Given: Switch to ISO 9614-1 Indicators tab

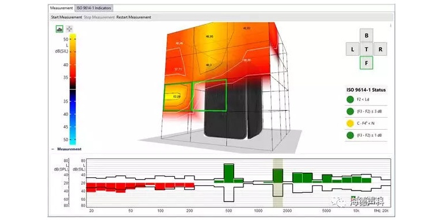Looking at the screenshot, I should (x=94, y=8).
